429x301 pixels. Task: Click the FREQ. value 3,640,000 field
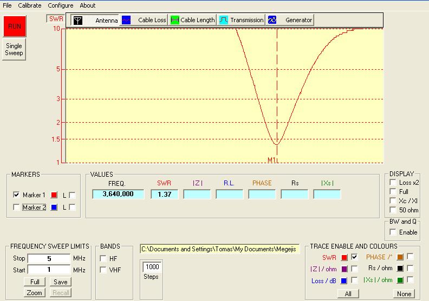[x=118, y=194]
